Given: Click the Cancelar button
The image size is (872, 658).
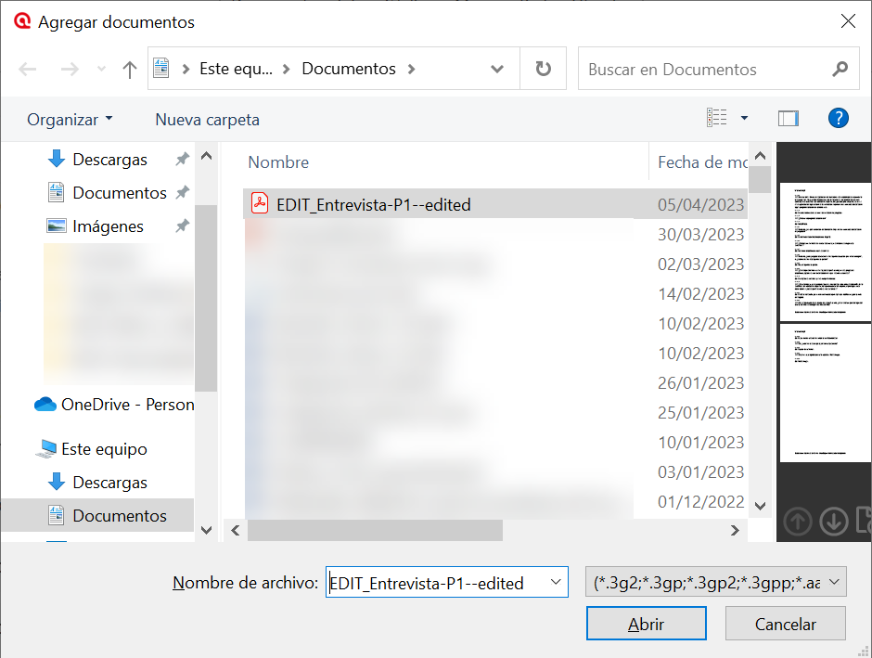Looking at the screenshot, I should point(785,624).
